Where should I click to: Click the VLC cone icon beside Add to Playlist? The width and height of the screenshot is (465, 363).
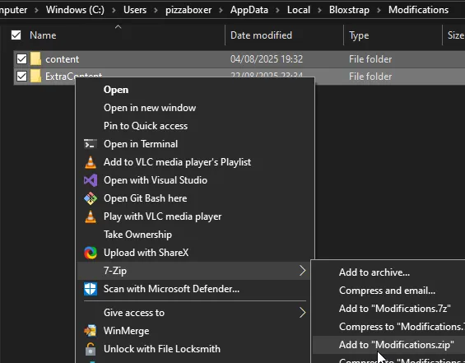(91, 162)
